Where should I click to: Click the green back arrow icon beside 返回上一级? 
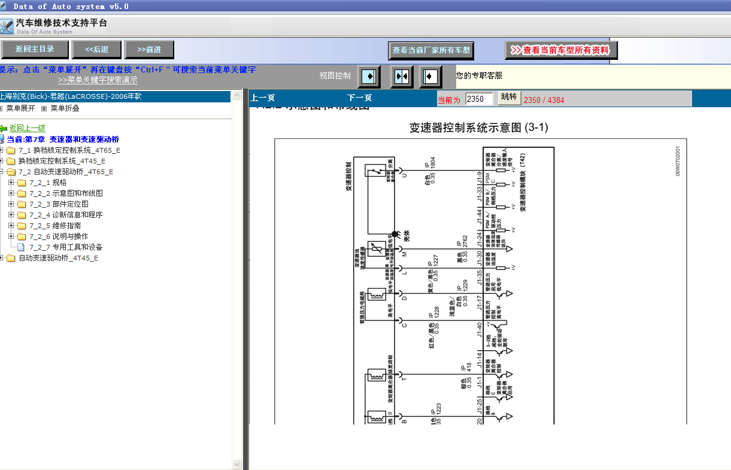4,128
